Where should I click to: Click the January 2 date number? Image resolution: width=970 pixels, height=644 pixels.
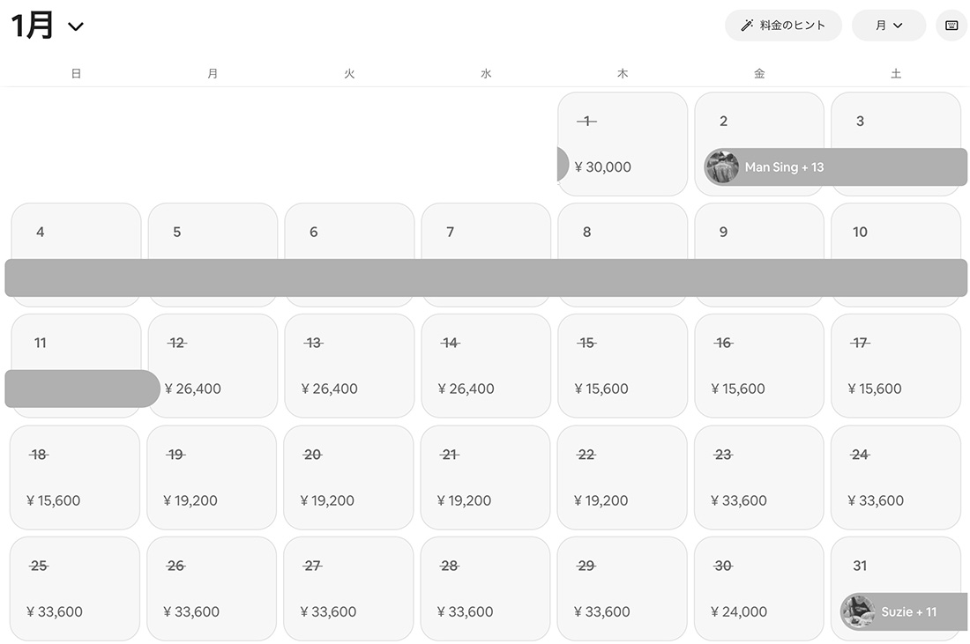point(723,122)
